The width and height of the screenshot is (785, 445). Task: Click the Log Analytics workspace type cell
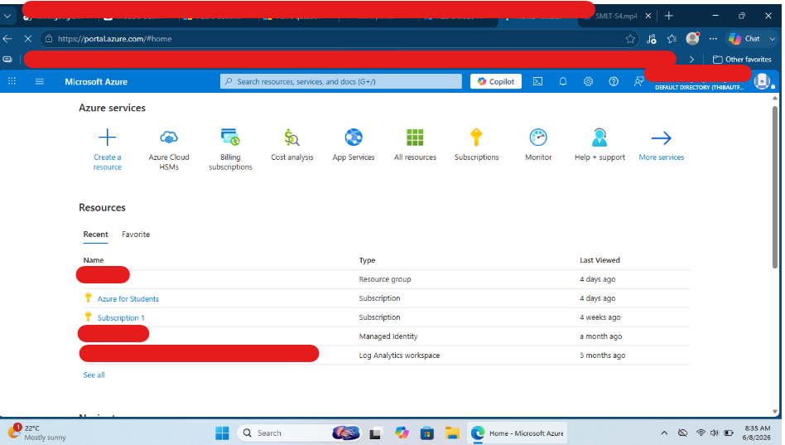click(x=399, y=356)
